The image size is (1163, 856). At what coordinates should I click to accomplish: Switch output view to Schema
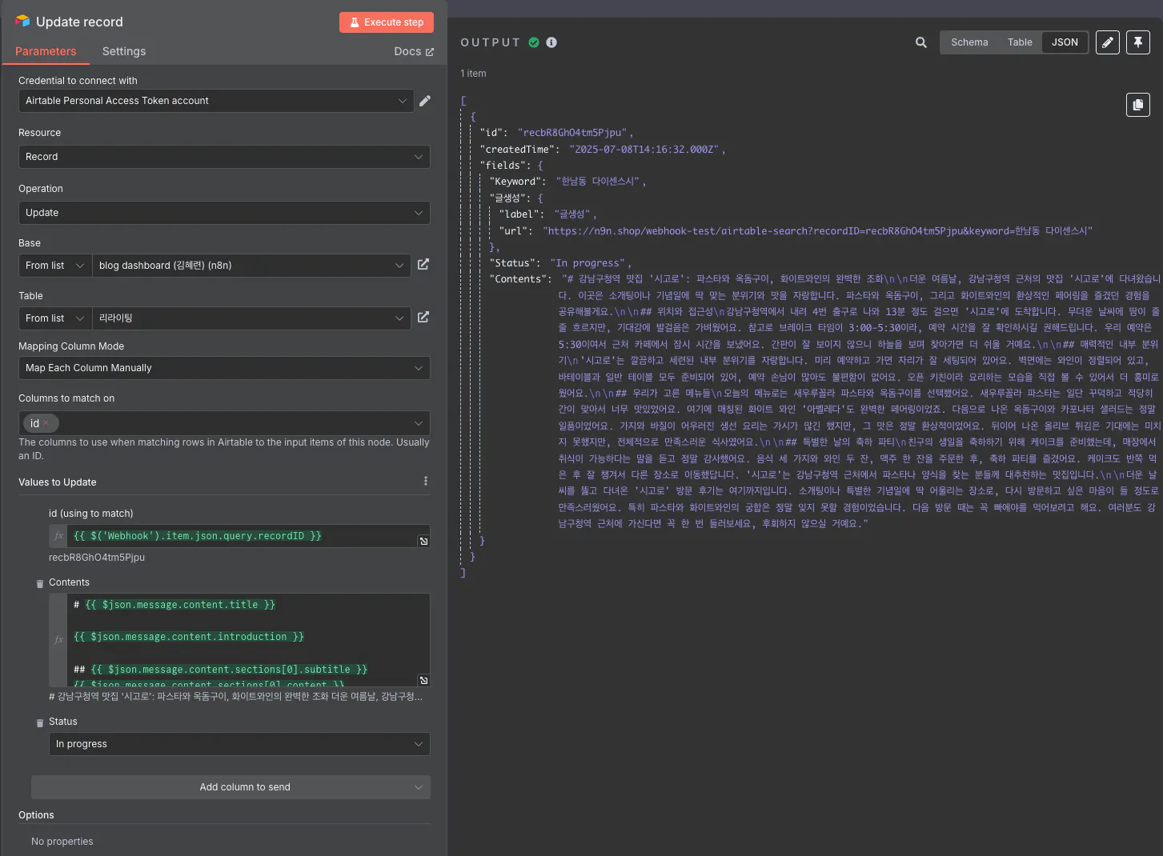click(x=969, y=42)
